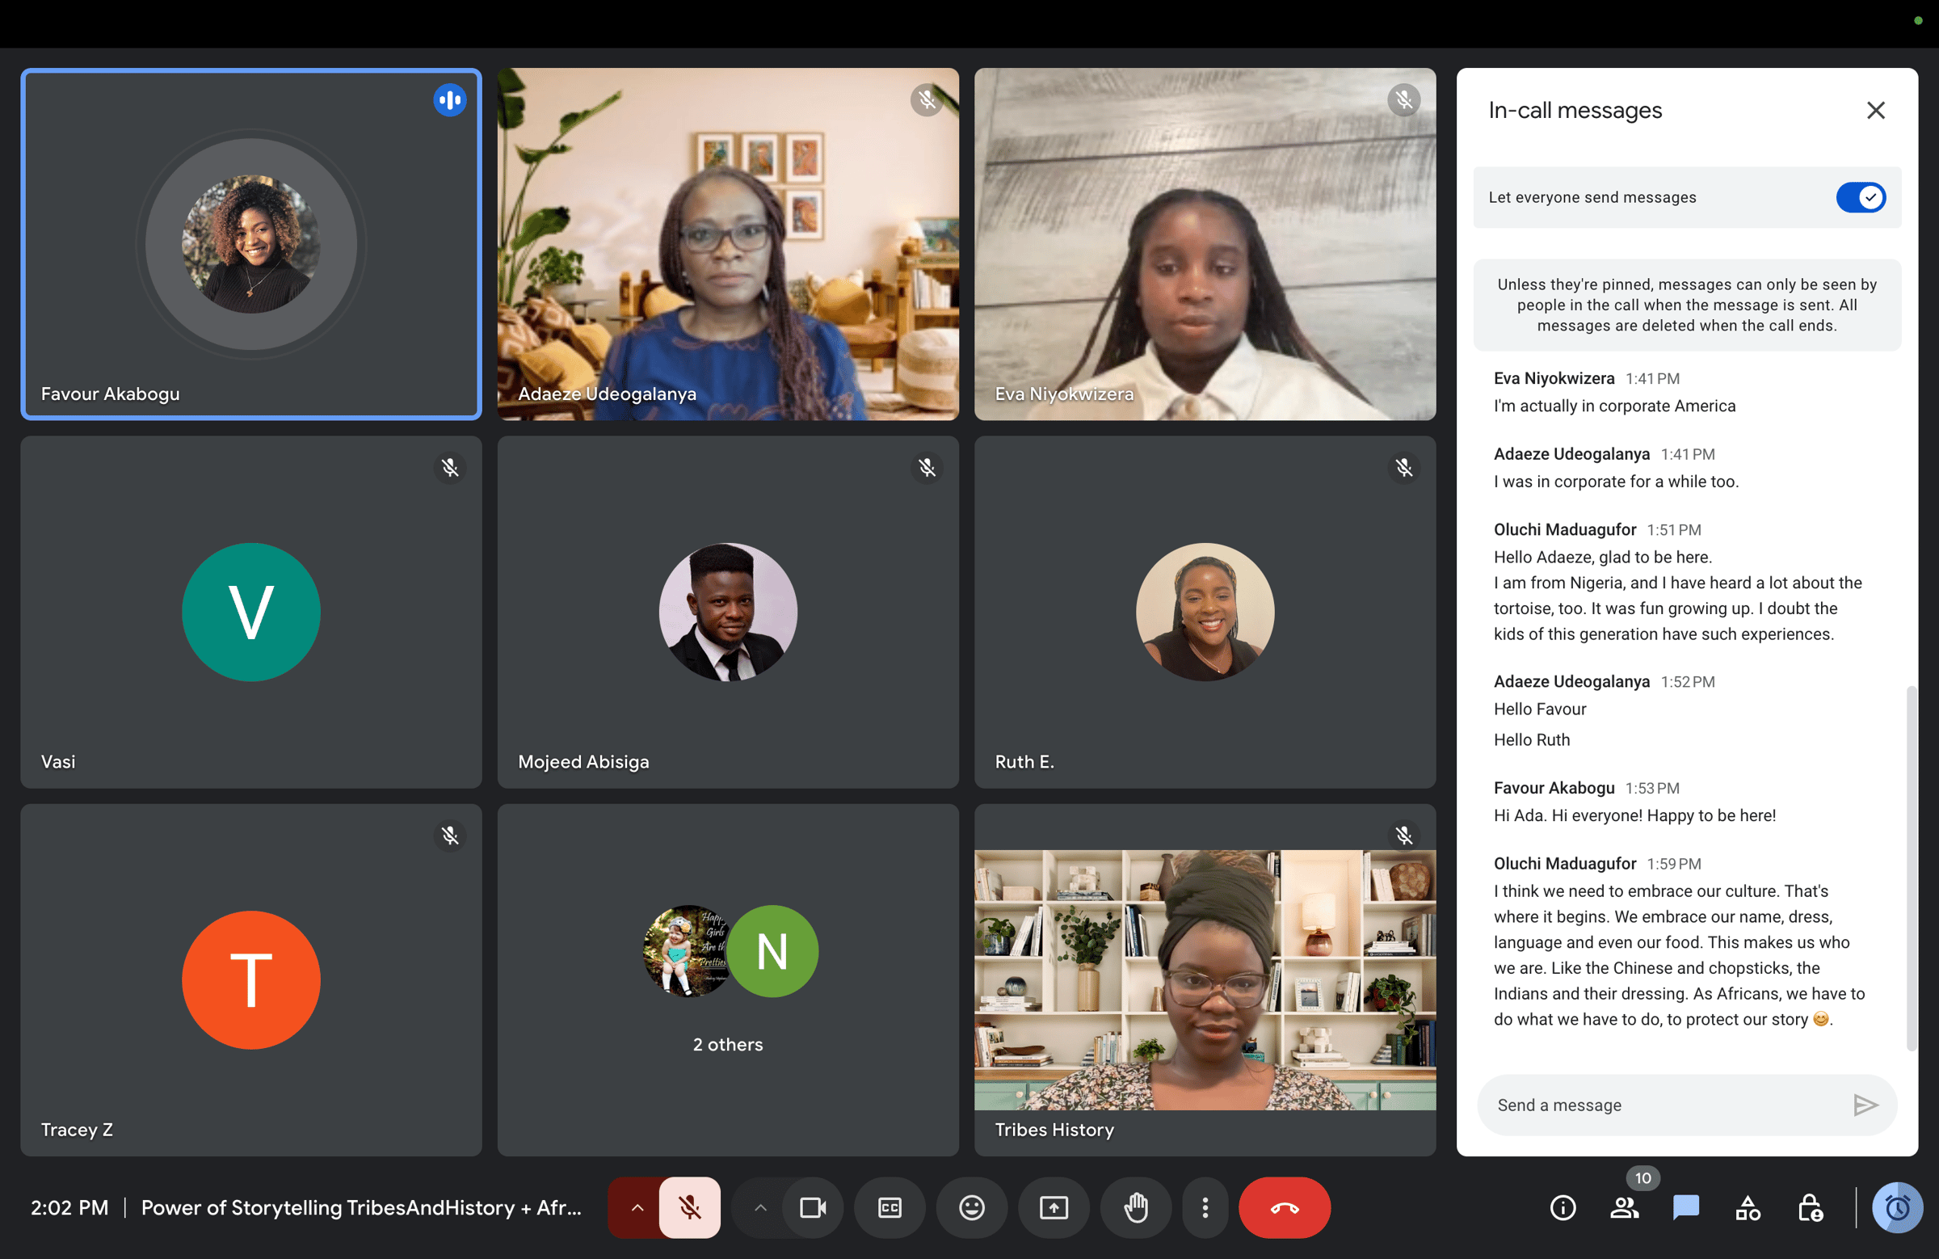Open the 2 others tile
The height and width of the screenshot is (1259, 1939).
[x=728, y=979]
